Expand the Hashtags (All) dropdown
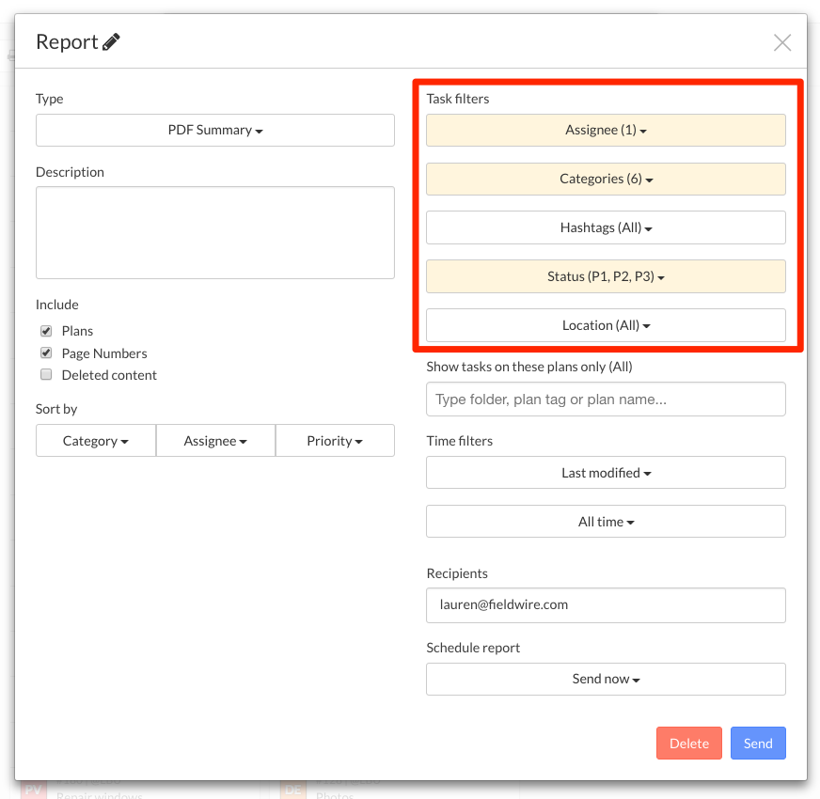The image size is (820, 799). point(606,227)
